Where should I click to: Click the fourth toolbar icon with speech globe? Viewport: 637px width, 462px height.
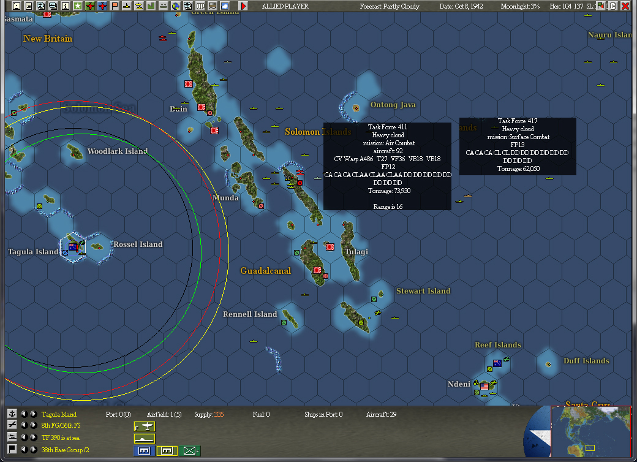pos(53,6)
